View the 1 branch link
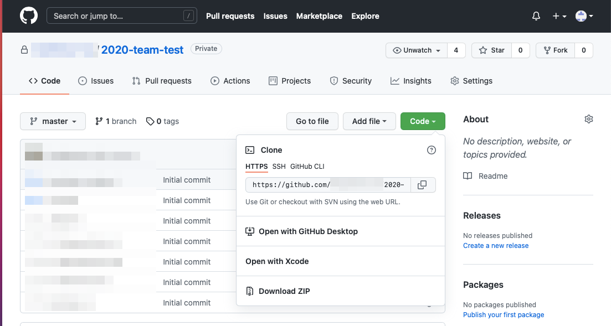 click(x=116, y=121)
